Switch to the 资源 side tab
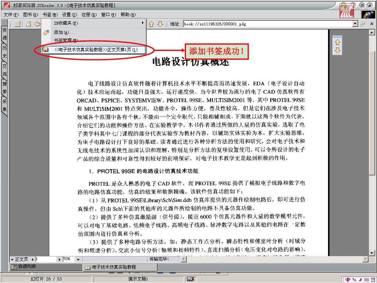The width and height of the screenshot is (377, 283). (x=4, y=34)
